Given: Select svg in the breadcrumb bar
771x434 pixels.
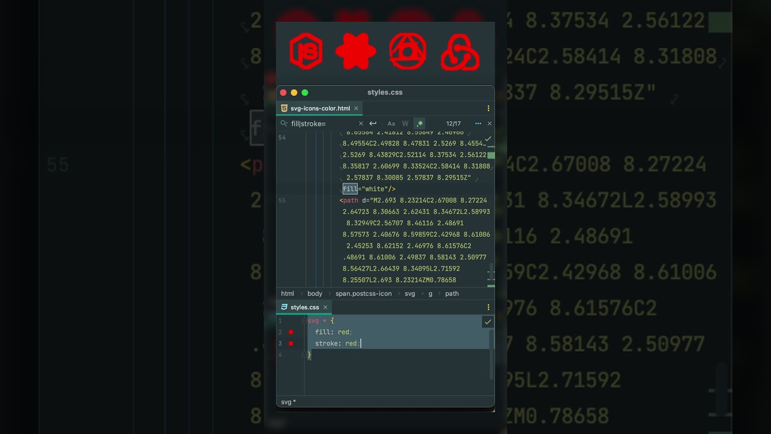Looking at the screenshot, I should [410, 294].
